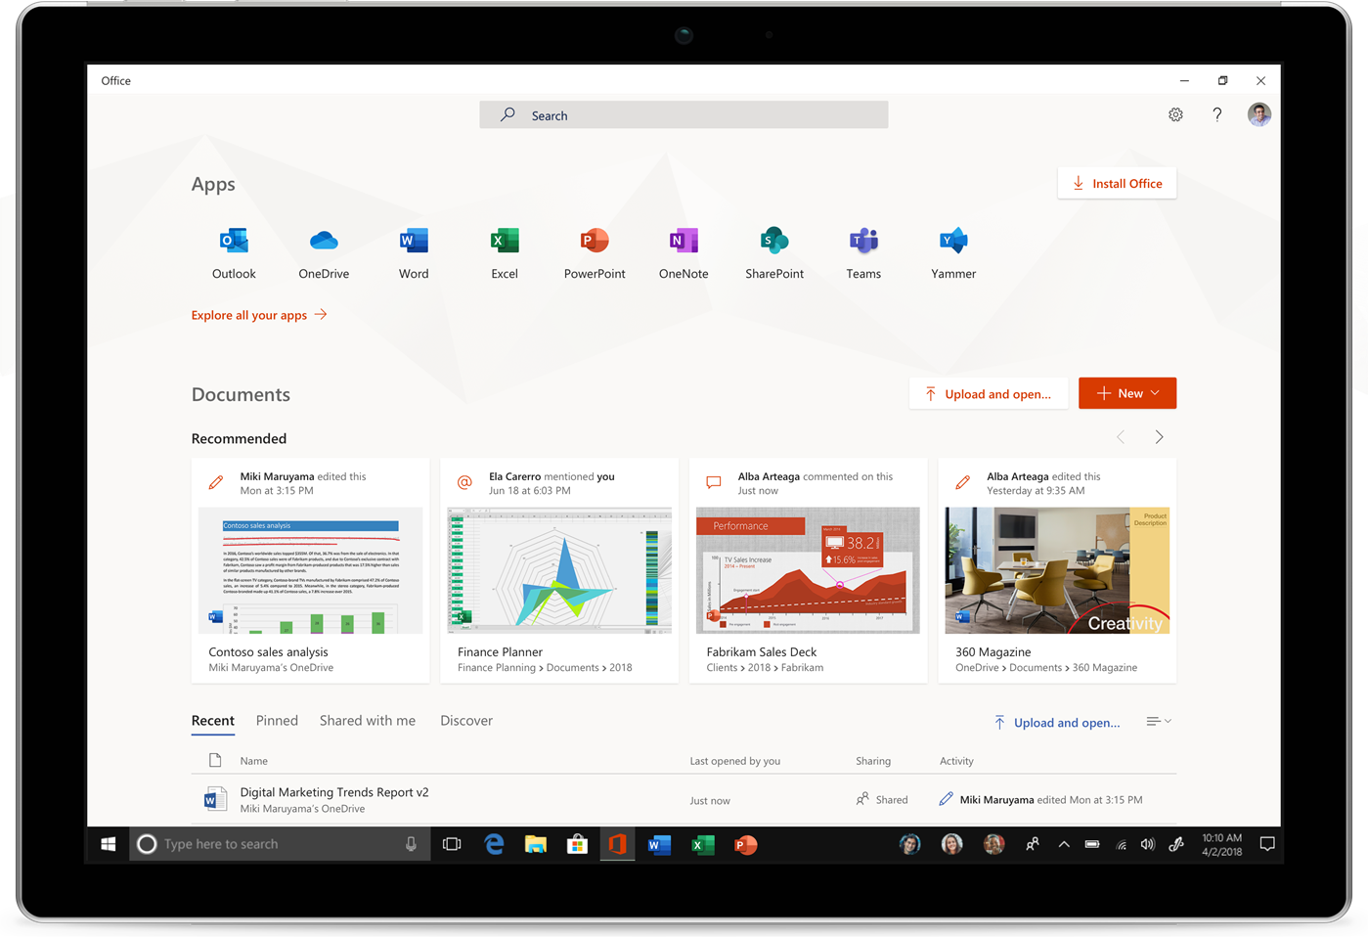Image resolution: width=1368 pixels, height=937 pixels.
Task: Select the Shared with me tab
Action: tap(368, 721)
